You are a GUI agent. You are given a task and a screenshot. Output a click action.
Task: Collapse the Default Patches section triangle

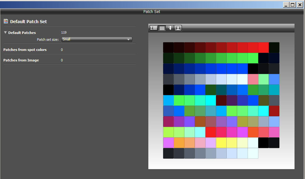[5, 32]
